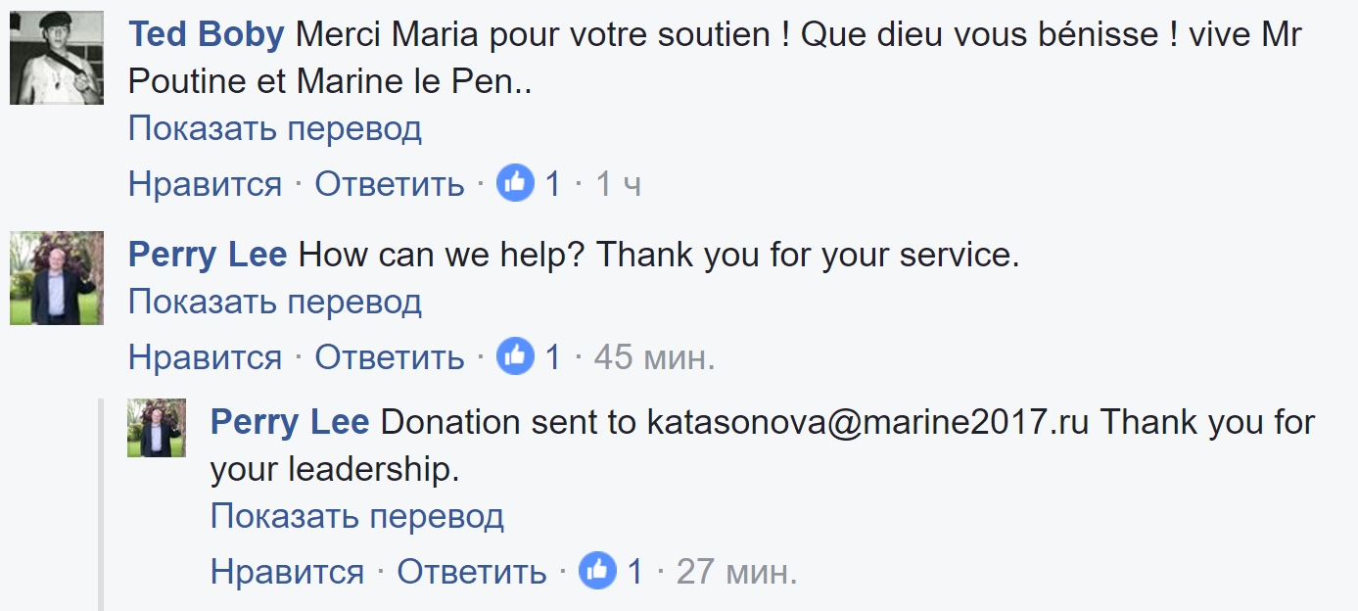Click "Ответить" under Ted Boby's comment
1358x611 pixels.
pyautogui.click(x=390, y=184)
